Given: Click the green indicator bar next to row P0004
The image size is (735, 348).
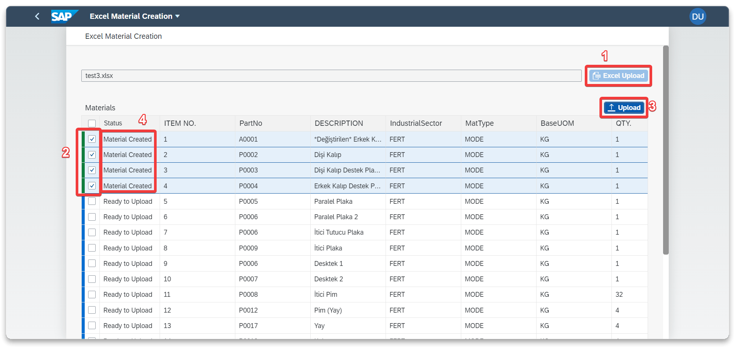Looking at the screenshot, I should [x=83, y=185].
